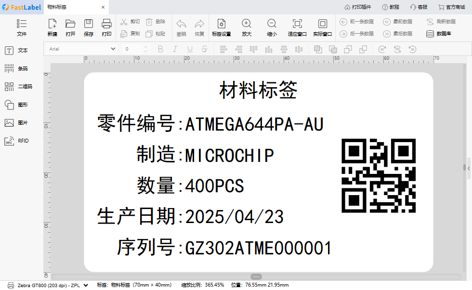
Task: Click the 新建 new label icon
Action: click(52, 27)
